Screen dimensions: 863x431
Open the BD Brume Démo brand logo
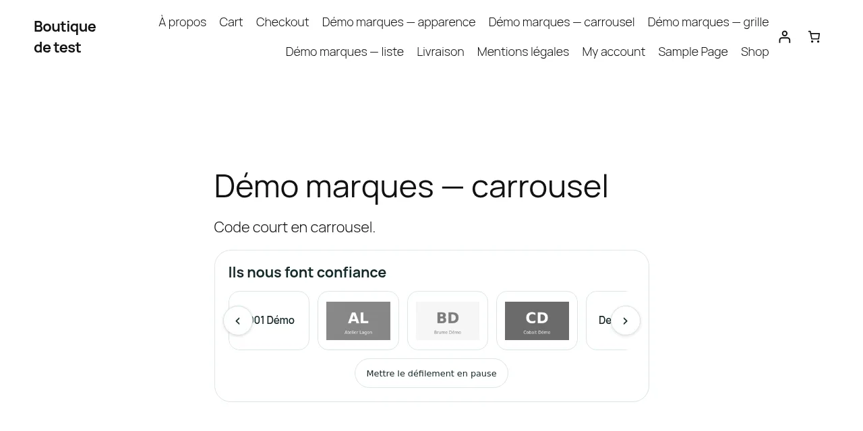click(448, 321)
